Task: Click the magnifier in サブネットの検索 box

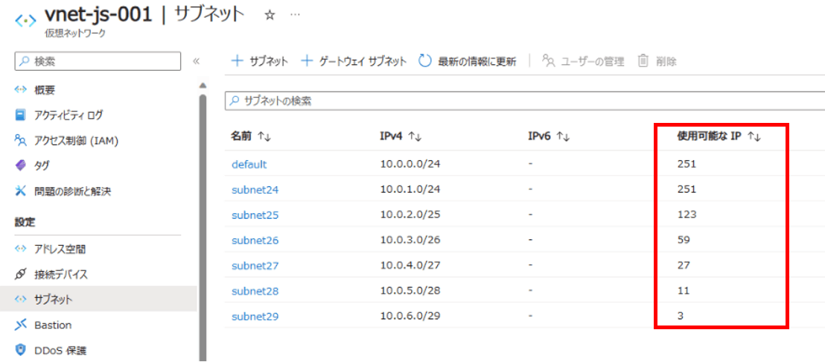Action: pos(235,101)
